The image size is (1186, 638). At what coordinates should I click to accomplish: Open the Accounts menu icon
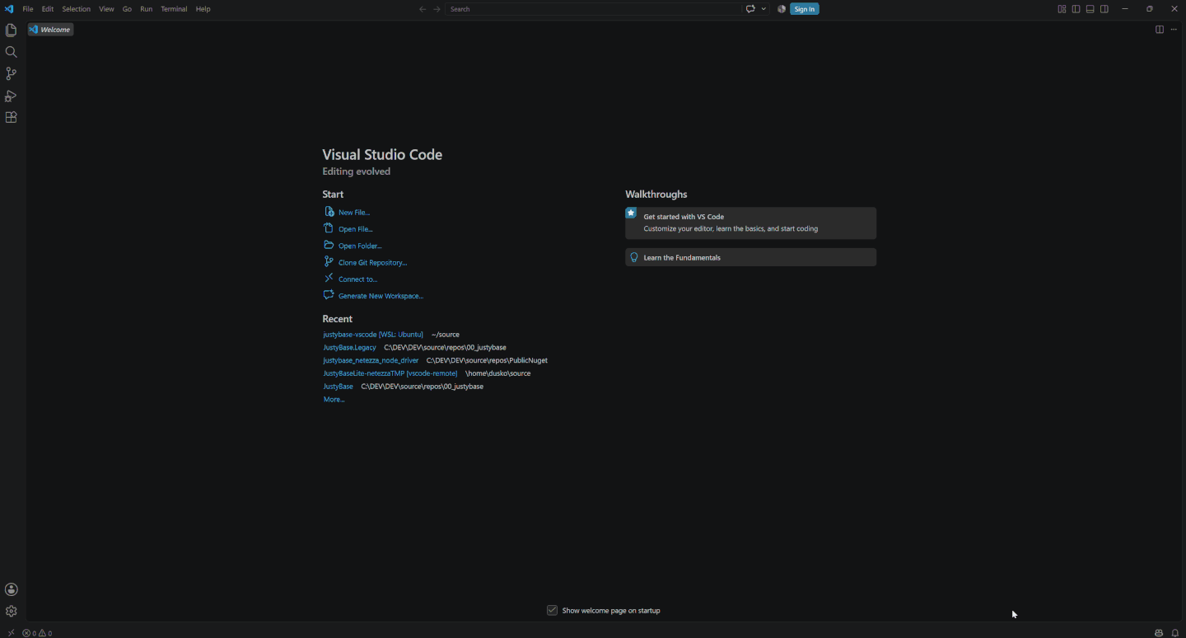11,589
